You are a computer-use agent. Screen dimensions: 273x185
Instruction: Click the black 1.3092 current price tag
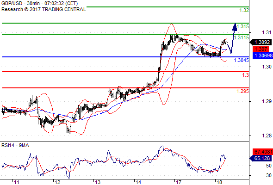tap(261, 42)
